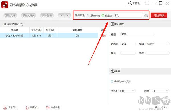Image resolution: width=171 pixels, height=111 pixels.
Task: Minimize the converter window
Action: coord(154,3)
